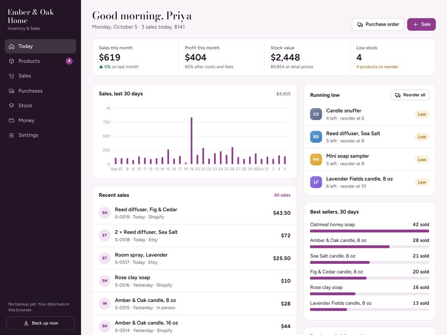
Task: Open the Rose clay soap sale row
Action: (195, 281)
